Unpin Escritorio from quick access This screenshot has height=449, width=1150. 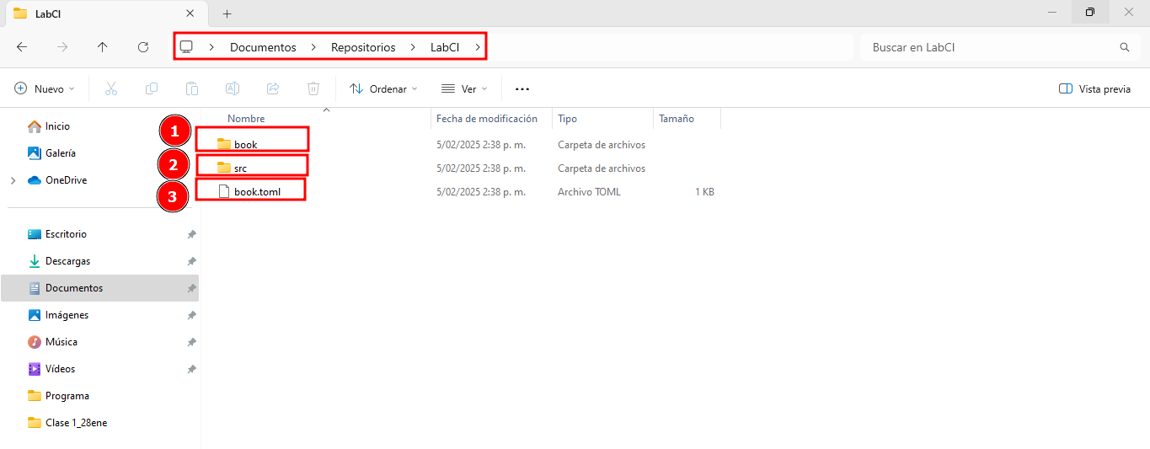(x=191, y=234)
